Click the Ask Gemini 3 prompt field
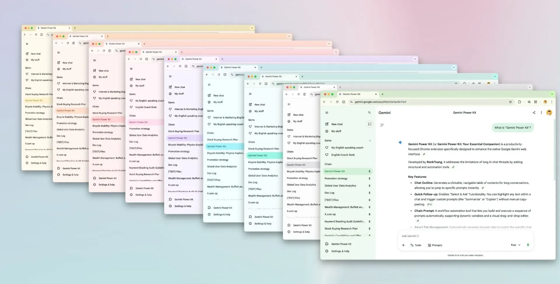Image resolution: width=560 pixels, height=284 pixels. tap(465, 236)
